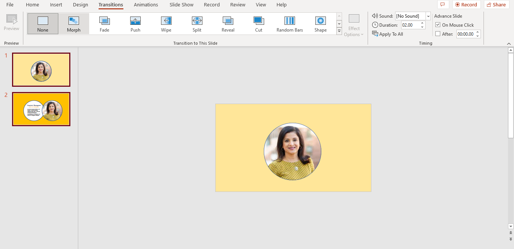This screenshot has height=249, width=514.
Task: Select slide 1 thumbnail
Action: pos(41,69)
